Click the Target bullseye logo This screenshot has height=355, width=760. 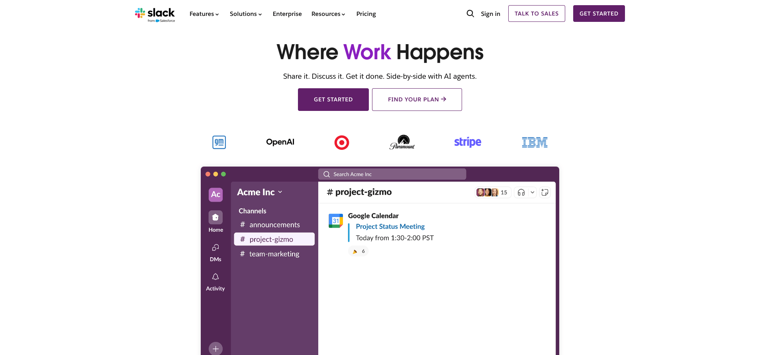342,142
